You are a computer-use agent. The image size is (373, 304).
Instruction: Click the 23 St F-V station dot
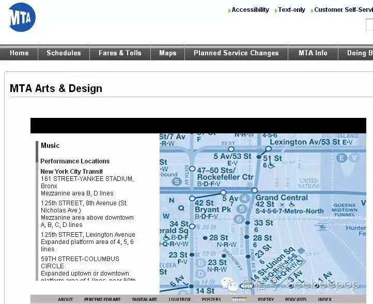192,255
